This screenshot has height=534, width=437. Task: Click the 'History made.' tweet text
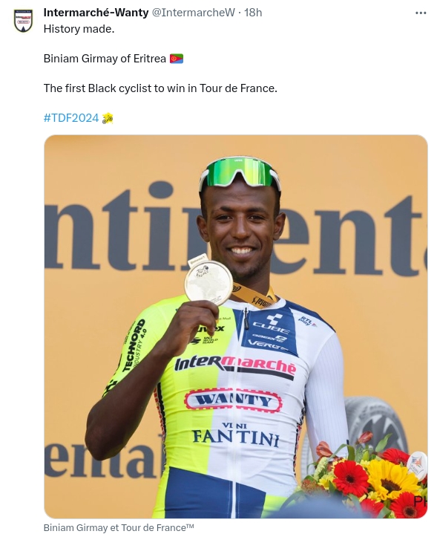point(79,29)
